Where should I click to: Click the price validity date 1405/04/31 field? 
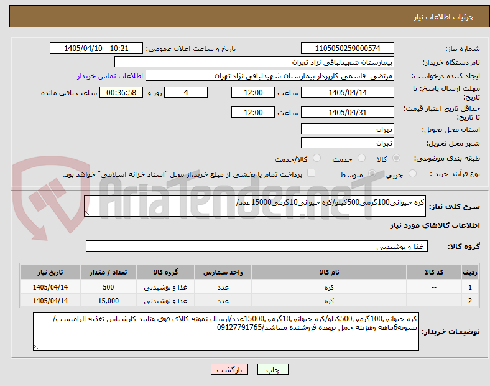(x=347, y=112)
